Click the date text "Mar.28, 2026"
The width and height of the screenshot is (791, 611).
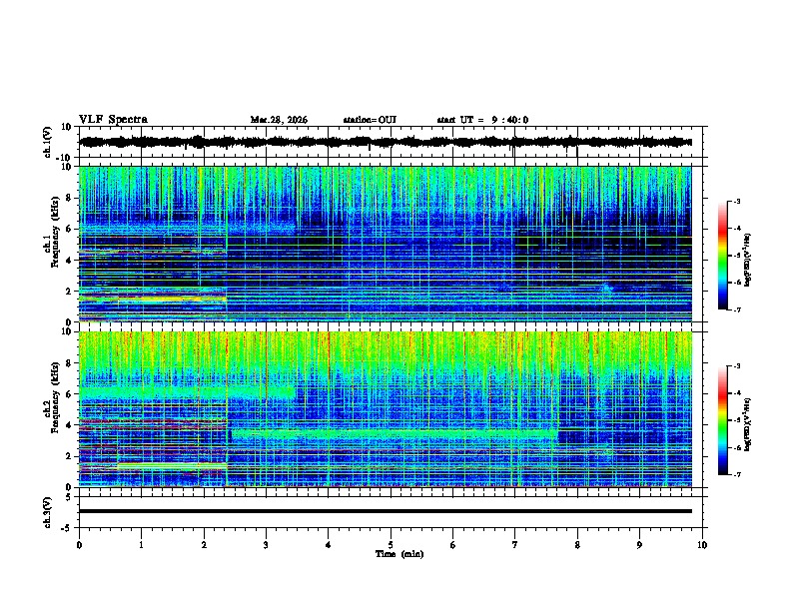point(279,120)
